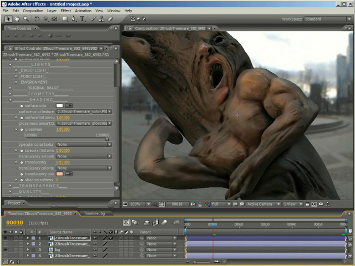This screenshot has width=355, height=266.
Task: Select the Orbit Camera tool
Action: click(45, 19)
